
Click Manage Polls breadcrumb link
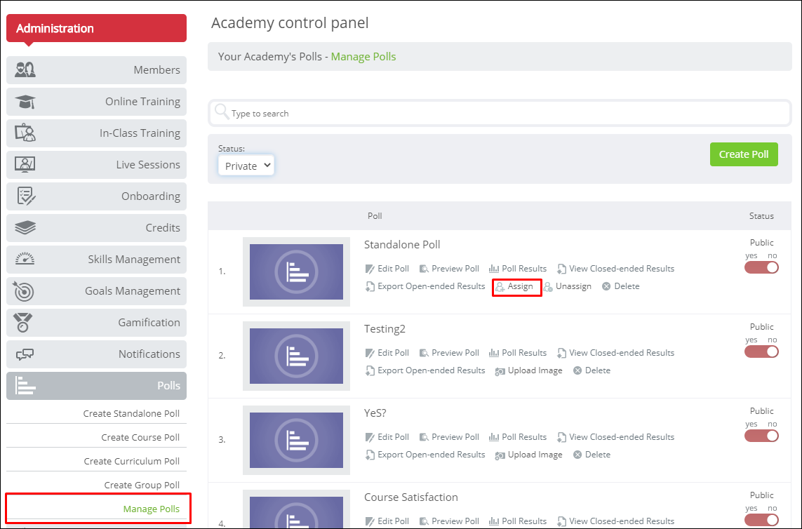[x=363, y=57]
